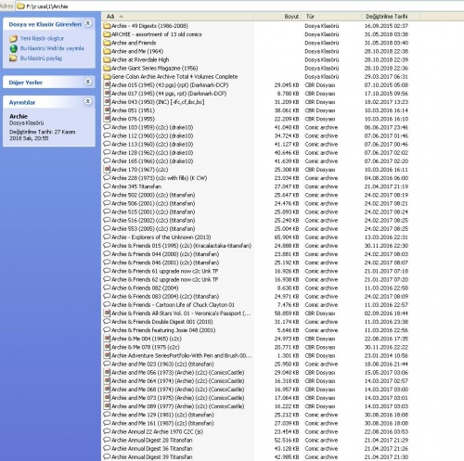This screenshot has height=461, width=464.
Task: Click the CBR icon of Archie and Me 056 (1973)
Action: [107, 373]
